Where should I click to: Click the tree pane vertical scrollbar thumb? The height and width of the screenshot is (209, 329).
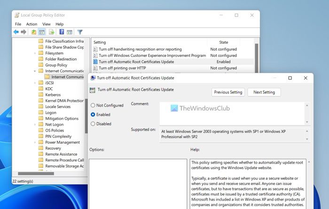point(86,116)
